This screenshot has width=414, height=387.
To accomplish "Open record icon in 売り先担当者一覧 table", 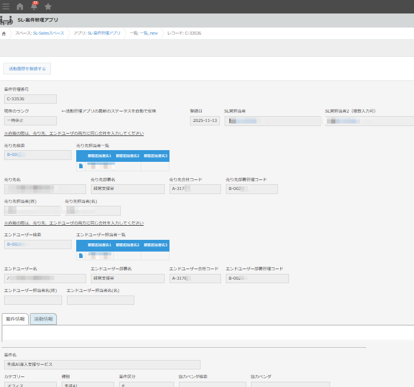I will click(x=81, y=166).
